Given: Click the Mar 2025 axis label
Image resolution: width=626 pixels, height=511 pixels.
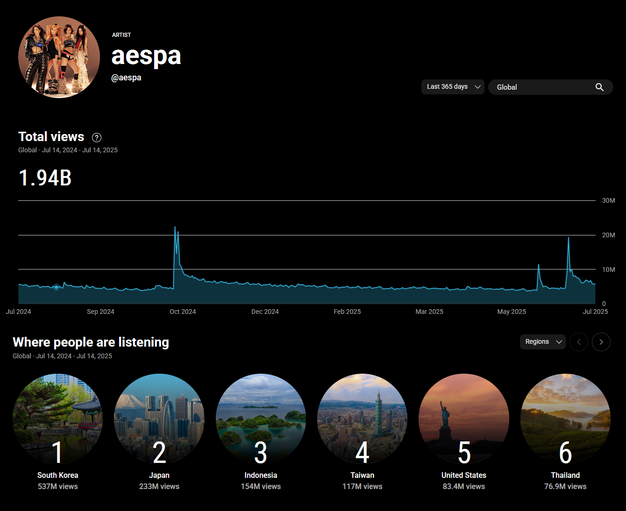Looking at the screenshot, I should pos(429,312).
